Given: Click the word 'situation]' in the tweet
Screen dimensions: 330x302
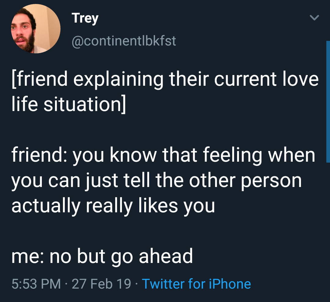Looking at the screenshot, I should point(85,104).
